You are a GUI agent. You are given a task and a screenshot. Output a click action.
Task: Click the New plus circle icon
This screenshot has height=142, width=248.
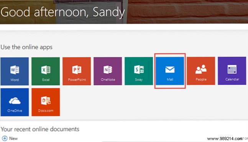click(5, 139)
